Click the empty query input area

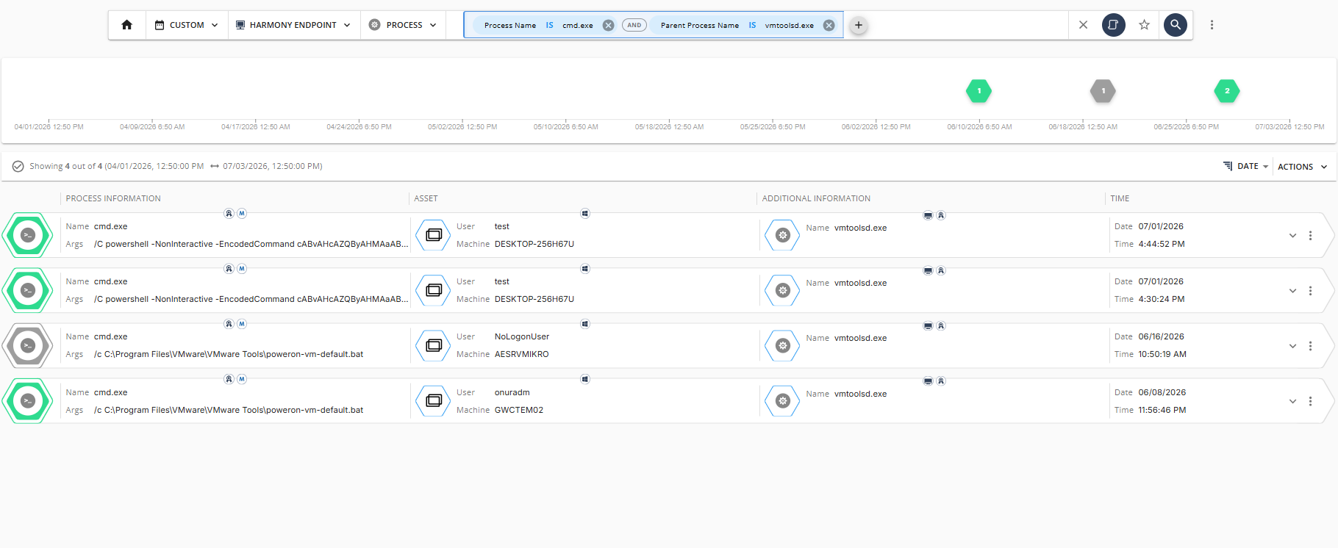click(969, 25)
